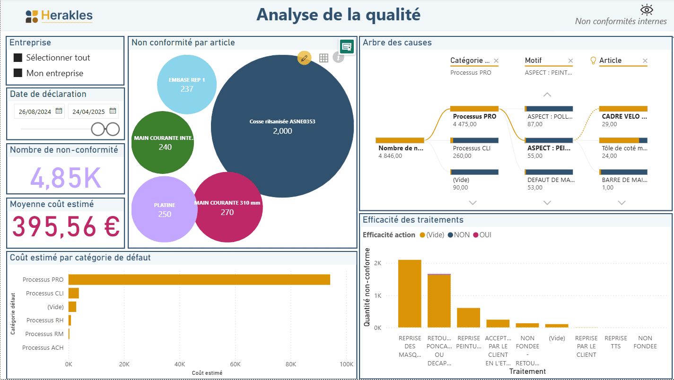Open the calendar icon for the start date
The height and width of the screenshot is (380, 674).
(x=59, y=111)
